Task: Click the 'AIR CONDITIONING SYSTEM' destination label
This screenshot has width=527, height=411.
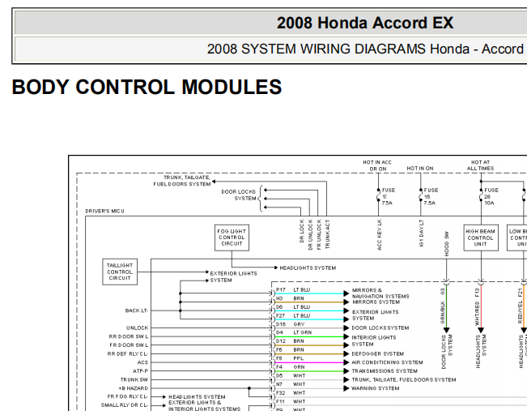Action: (x=387, y=362)
